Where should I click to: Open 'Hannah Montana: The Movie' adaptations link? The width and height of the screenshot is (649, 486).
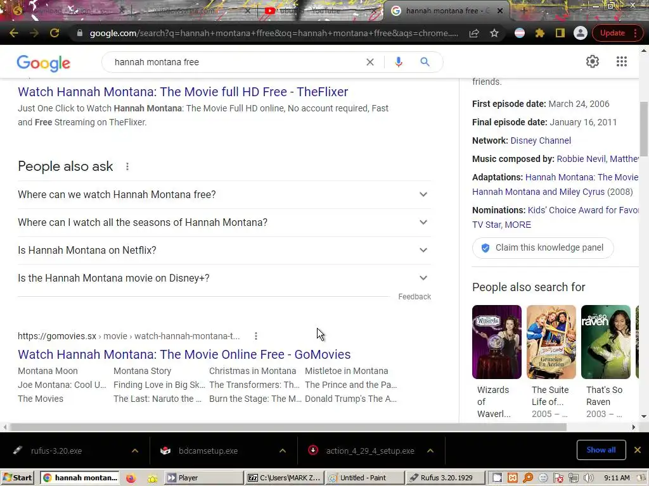582,177
